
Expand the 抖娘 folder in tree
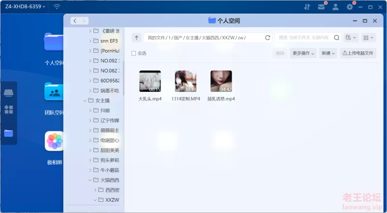90,110
